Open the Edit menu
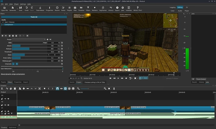This screenshot has width=216, height=129. (7, 4)
